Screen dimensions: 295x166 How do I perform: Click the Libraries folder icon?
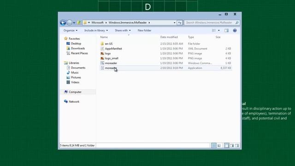click(65, 63)
